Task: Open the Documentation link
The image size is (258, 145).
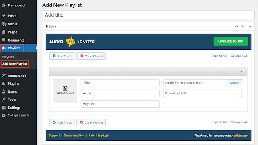Action: coord(74,136)
